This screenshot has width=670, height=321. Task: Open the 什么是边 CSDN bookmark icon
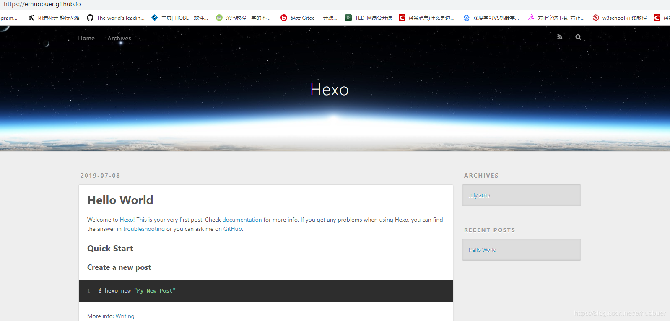coord(402,18)
